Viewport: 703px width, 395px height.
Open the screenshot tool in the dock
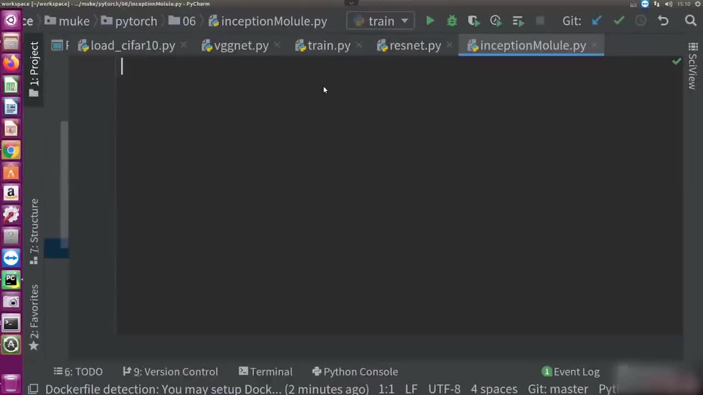(11, 301)
